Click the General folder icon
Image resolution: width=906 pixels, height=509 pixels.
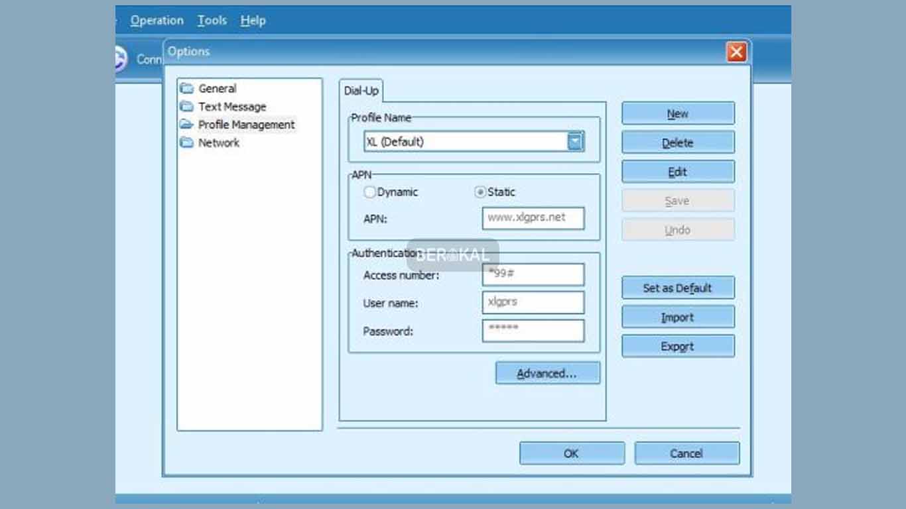point(187,88)
